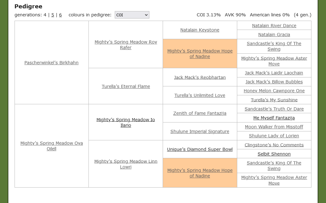326x203 pixels.
Task: Open Turella's Eternal Flame page
Action: point(126,86)
